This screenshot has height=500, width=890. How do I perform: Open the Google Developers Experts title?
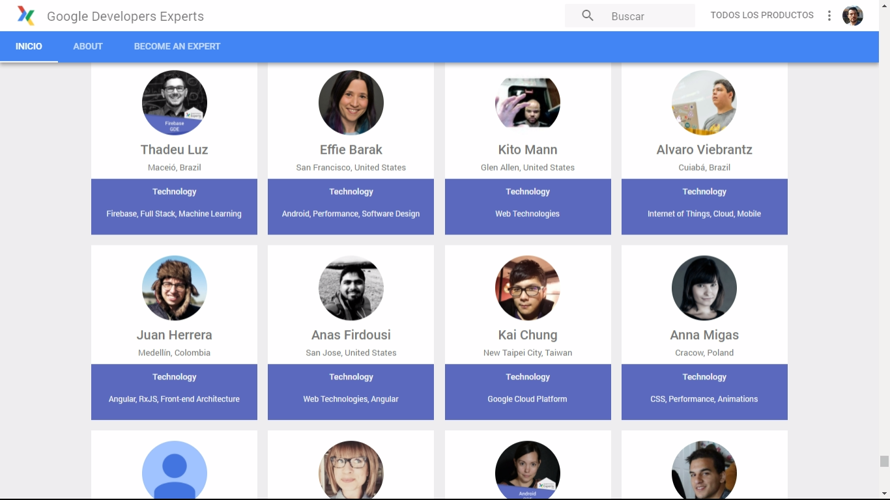(x=125, y=16)
